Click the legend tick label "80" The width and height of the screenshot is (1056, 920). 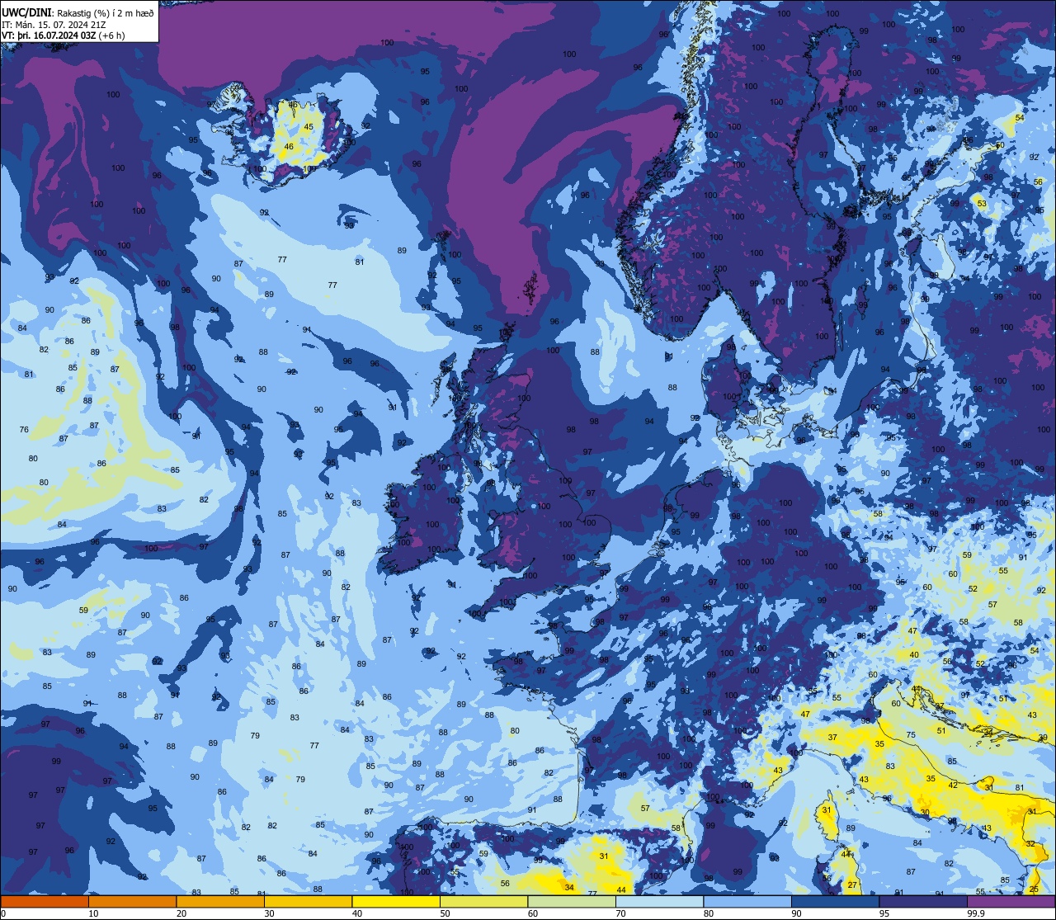709,913
